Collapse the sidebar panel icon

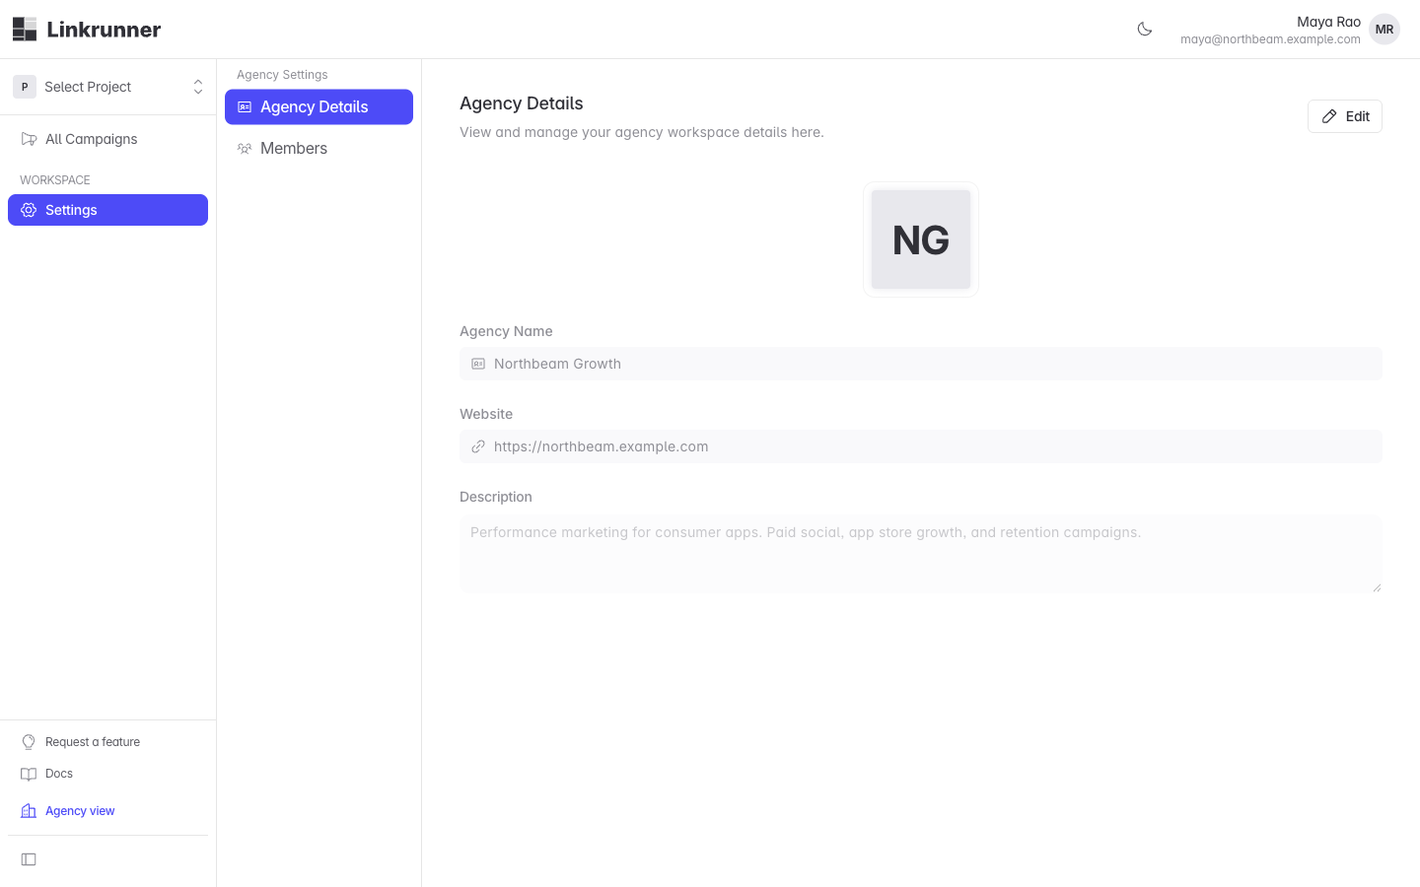click(x=29, y=859)
